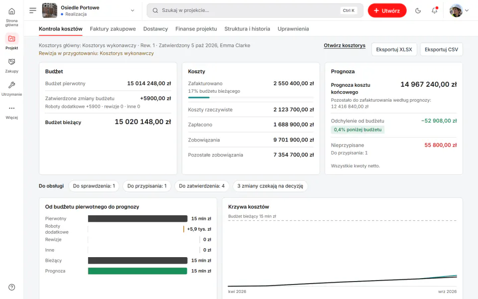Click the red Utwórz button
The height and width of the screenshot is (299, 478).
click(x=387, y=10)
